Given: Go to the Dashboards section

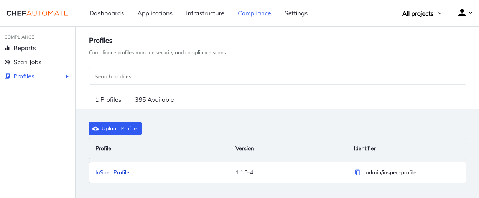Looking at the screenshot, I should tap(107, 13).
